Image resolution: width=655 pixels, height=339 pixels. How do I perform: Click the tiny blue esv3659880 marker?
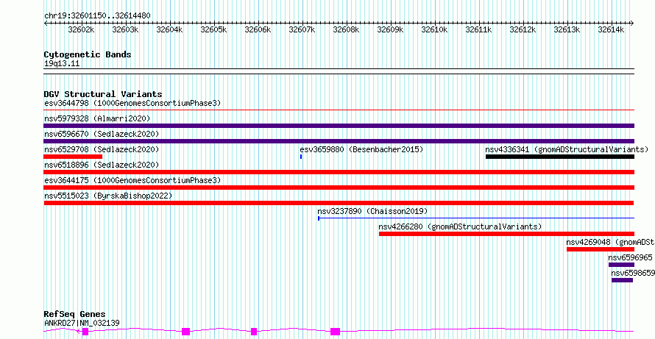pos(301,157)
